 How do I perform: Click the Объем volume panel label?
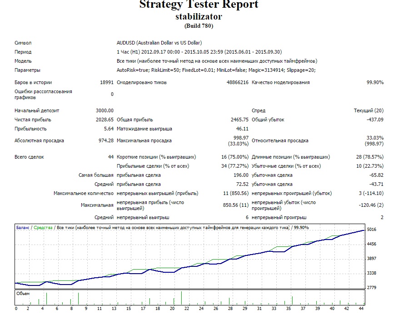coord(23,294)
